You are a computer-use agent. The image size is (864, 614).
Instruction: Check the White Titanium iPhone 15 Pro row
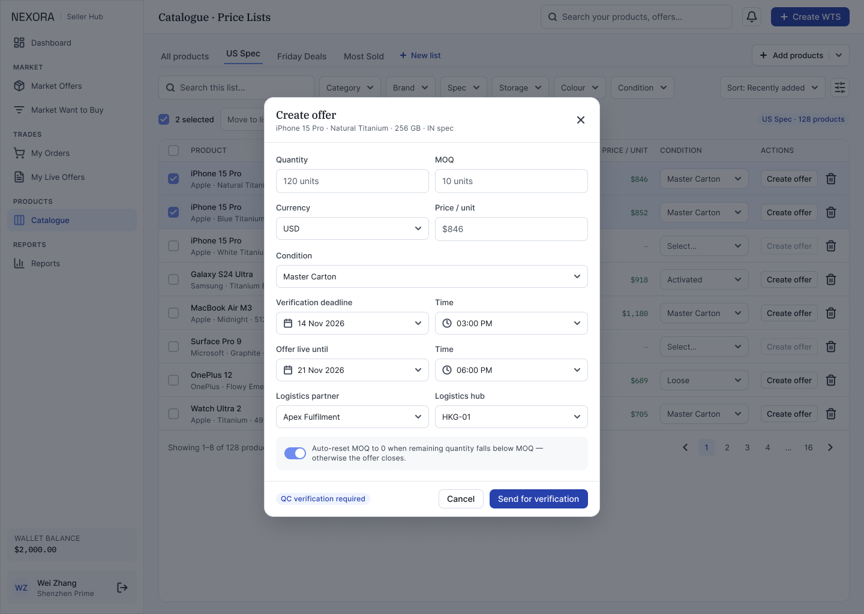[x=173, y=246]
